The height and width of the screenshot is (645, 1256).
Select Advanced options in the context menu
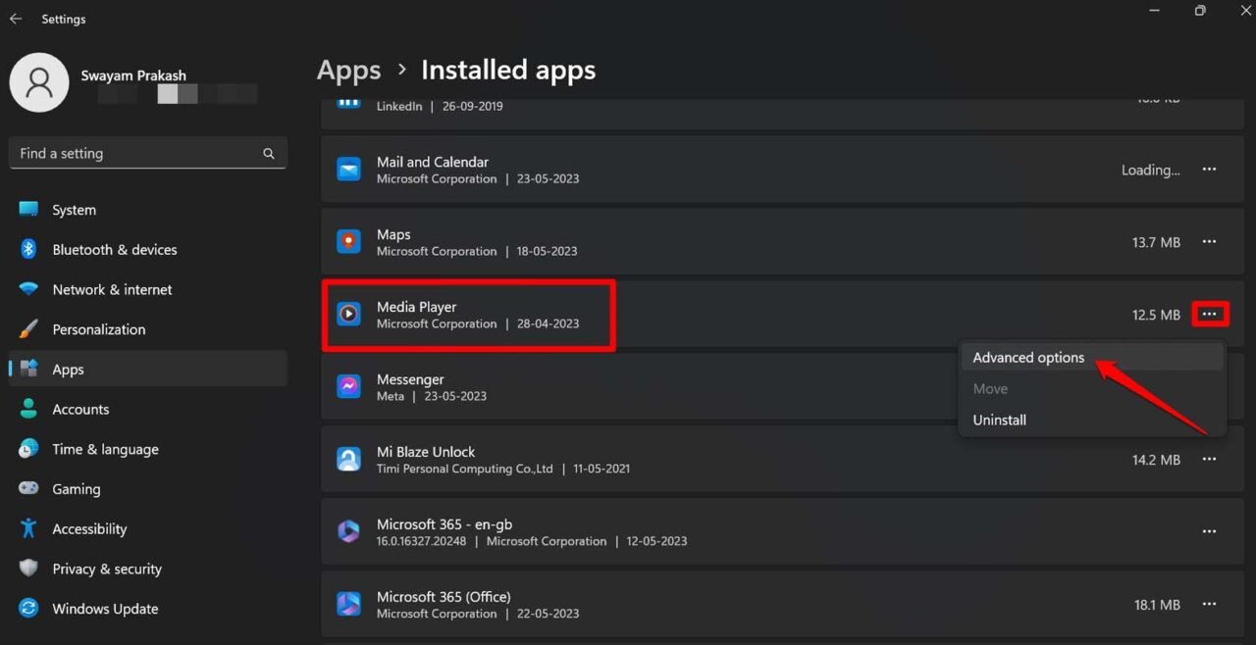(x=1027, y=357)
